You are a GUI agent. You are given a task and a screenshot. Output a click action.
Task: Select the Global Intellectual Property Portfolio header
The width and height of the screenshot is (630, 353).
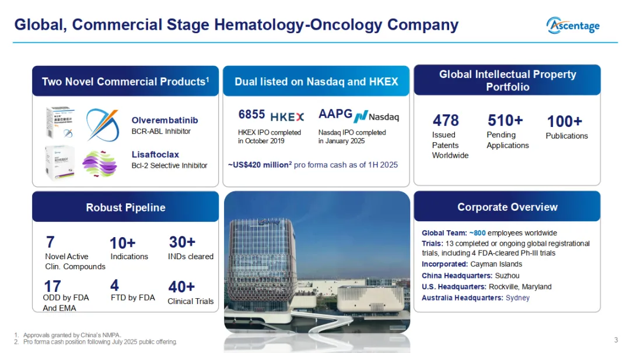coord(507,80)
